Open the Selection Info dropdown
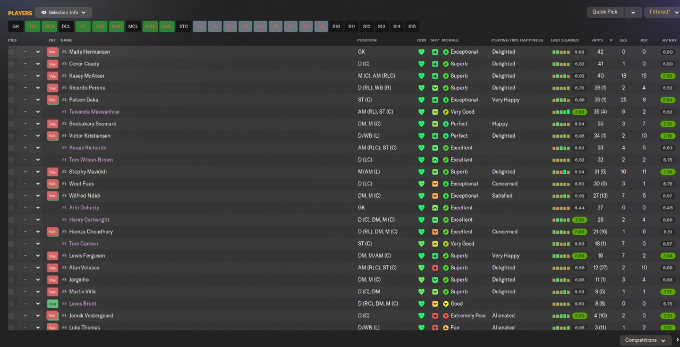 [x=64, y=12]
